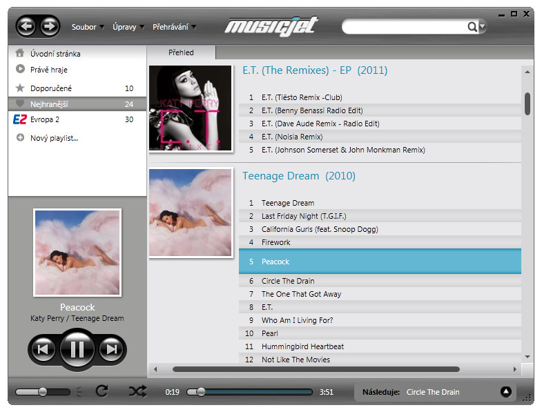The width and height of the screenshot is (542, 412).
Task: Click the Nejhranější heart icon
Action: [x=20, y=104]
